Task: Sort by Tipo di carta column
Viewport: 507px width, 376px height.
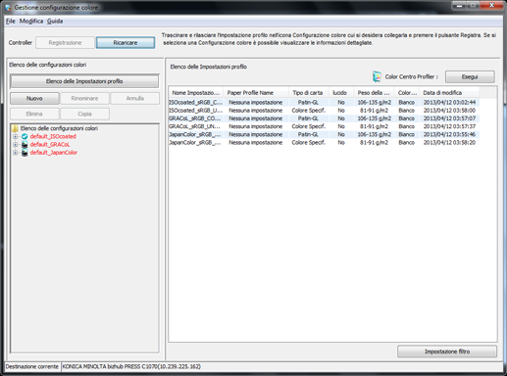Action: (309, 93)
